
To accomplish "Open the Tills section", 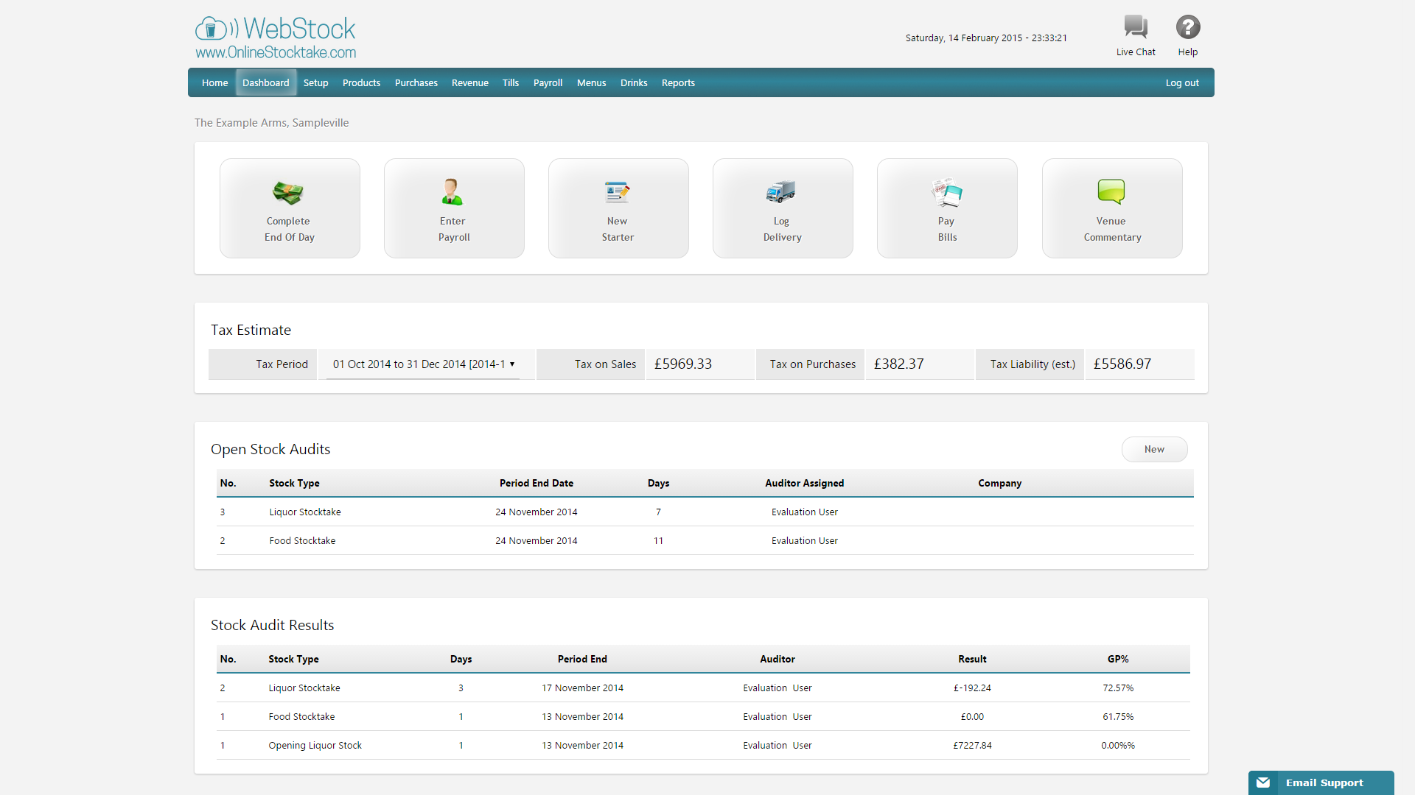I will click(x=510, y=82).
